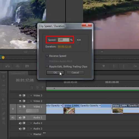Toggle track lock box on Audio 2
The height and width of the screenshot is (139, 139).
[x=28, y=123]
